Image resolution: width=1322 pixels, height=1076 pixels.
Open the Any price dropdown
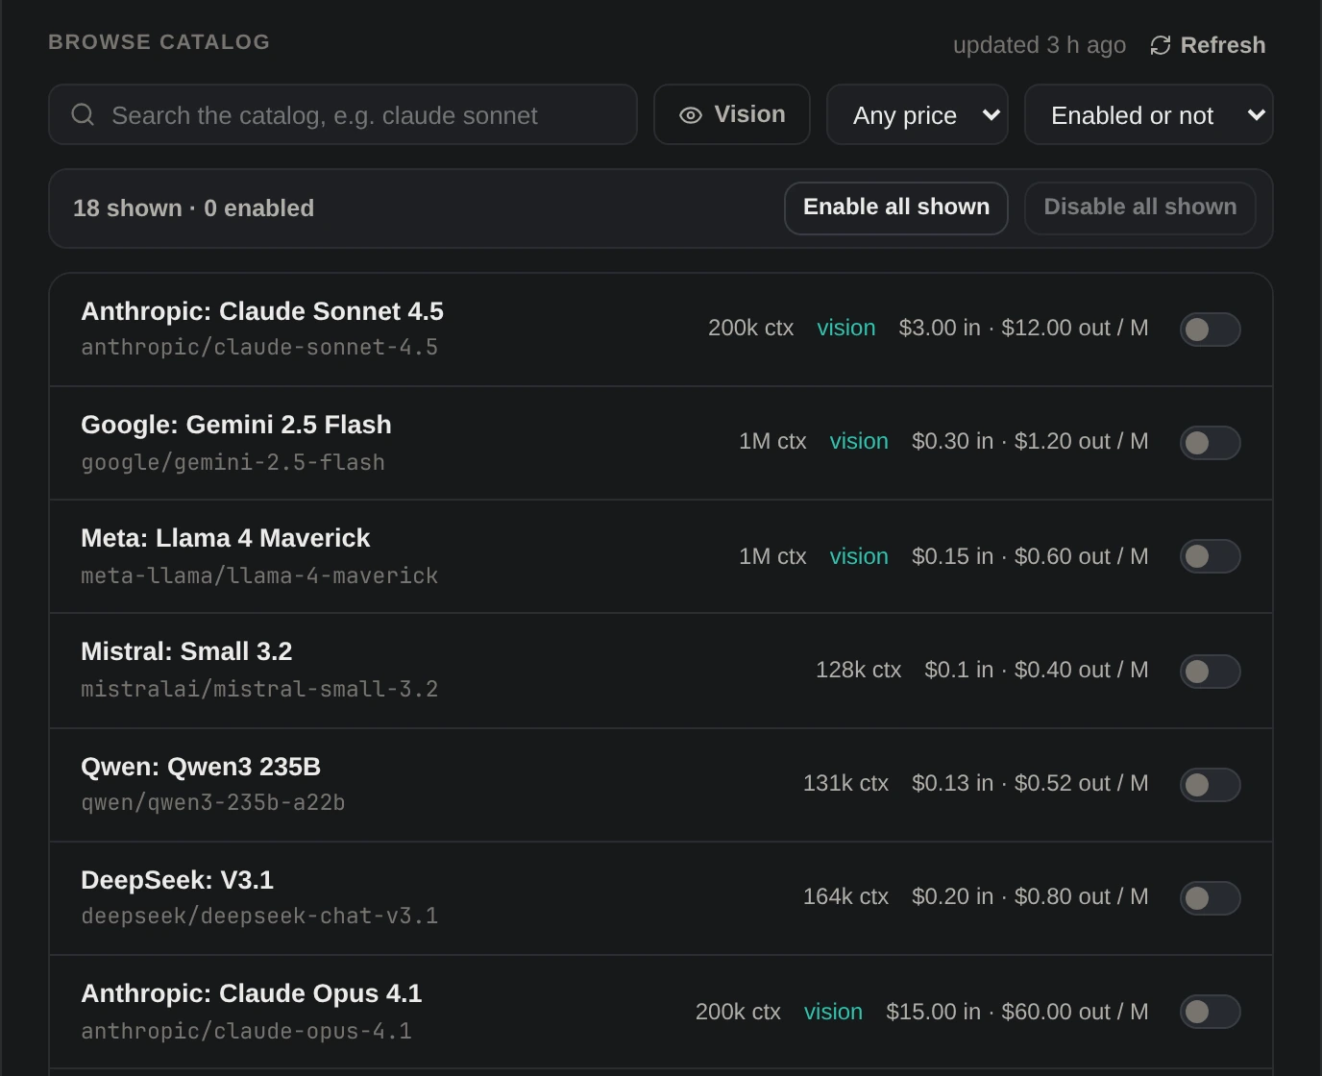[x=918, y=115]
